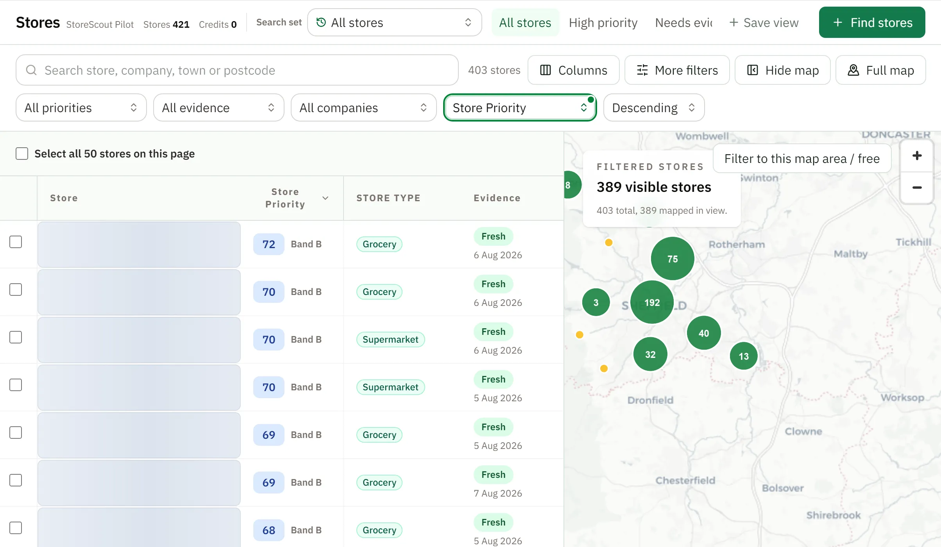Click the 72 priority score badge
The width and height of the screenshot is (941, 547).
pyautogui.click(x=268, y=244)
